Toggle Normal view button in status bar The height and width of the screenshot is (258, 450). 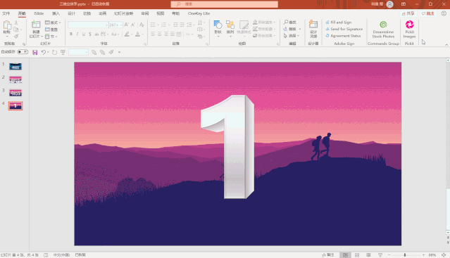coord(345,255)
